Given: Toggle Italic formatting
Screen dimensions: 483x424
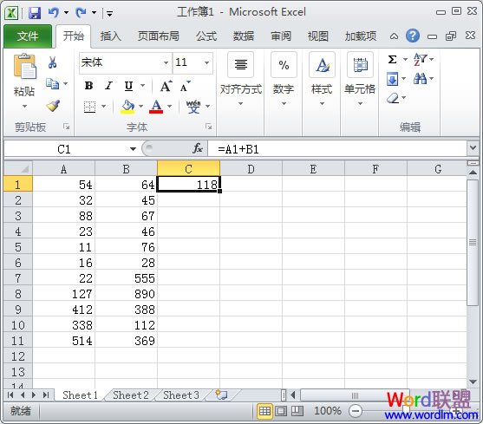Looking at the screenshot, I should point(108,86).
